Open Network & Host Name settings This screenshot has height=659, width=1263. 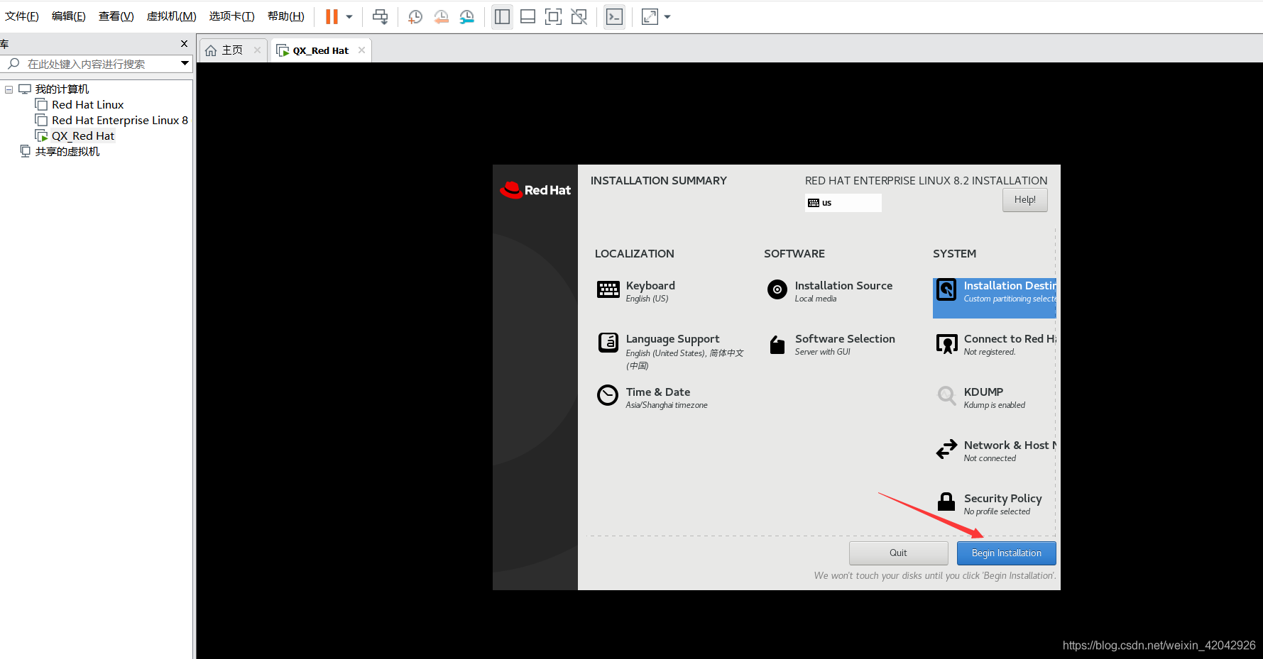[995, 450]
